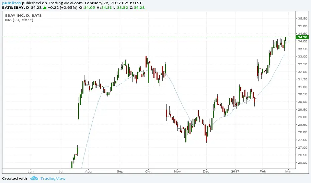Click the 32.00 price axis label
This screenshot has height=183, width=311.
[x=302, y=72]
